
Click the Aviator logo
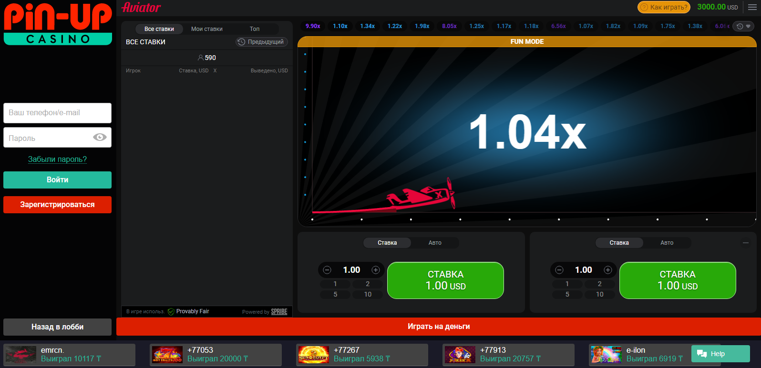point(141,7)
